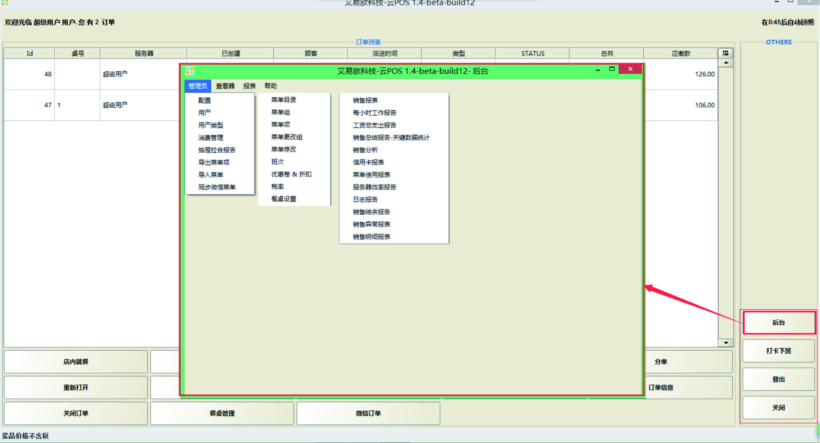Open the 管理员 menu
The width and height of the screenshot is (820, 443).
point(198,86)
